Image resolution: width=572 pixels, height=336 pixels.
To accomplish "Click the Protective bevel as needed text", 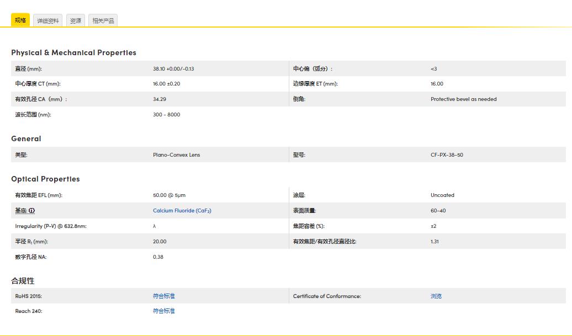I will coord(463,99).
